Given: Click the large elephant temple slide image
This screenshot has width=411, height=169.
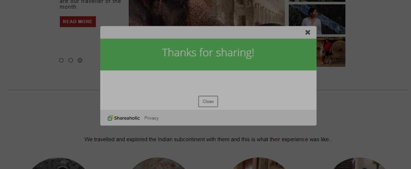Looking at the screenshot, I should click(207, 13).
